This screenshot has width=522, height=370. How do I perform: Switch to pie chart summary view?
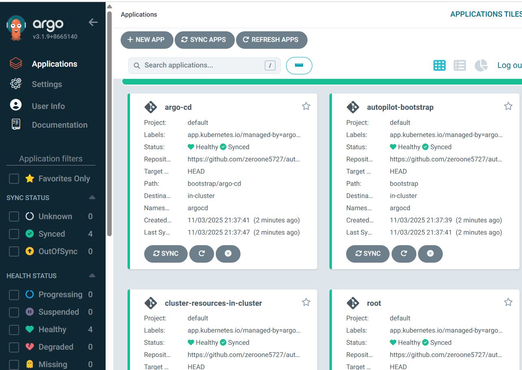pos(481,65)
